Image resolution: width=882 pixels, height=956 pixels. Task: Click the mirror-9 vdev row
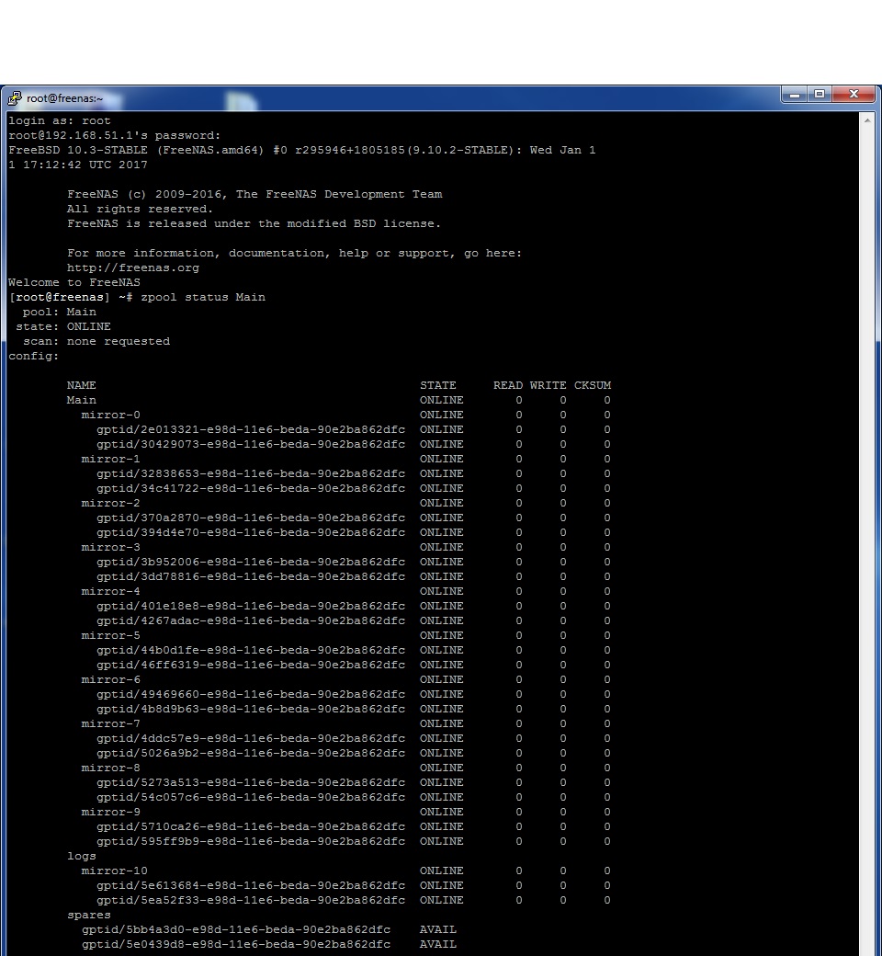345,812
